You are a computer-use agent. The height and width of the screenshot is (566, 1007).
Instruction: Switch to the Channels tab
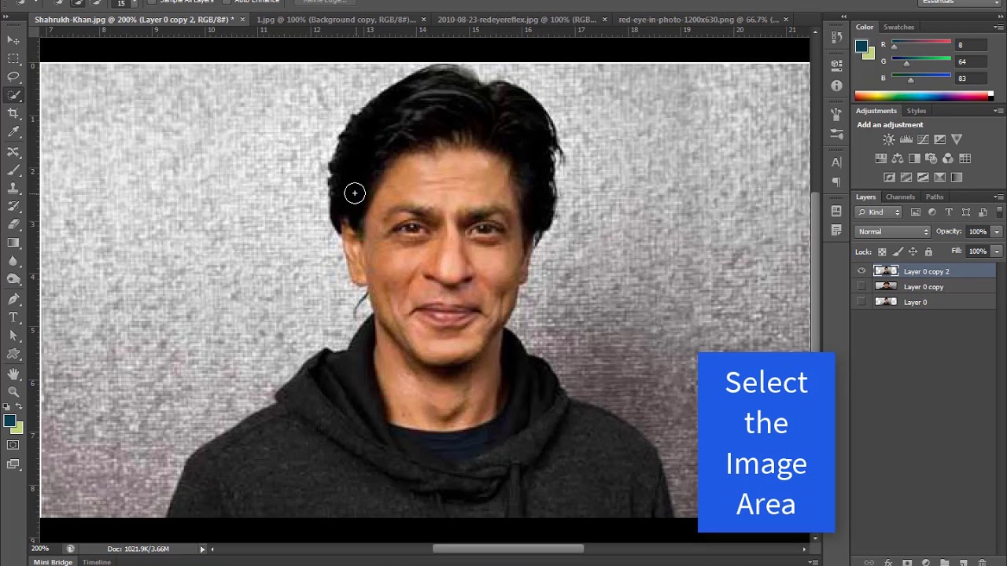point(900,197)
